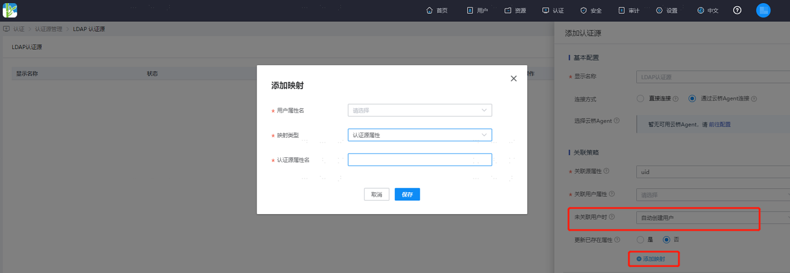Image resolution: width=790 pixels, height=273 pixels.
Task: Click the 关联源属性 input containing uid
Action: coord(713,171)
